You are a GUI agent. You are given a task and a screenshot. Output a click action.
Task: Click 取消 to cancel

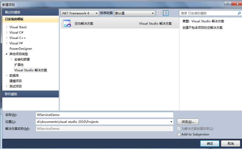230,143
